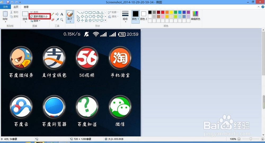Click the Paste (粘贴) clipboard icon
The height and width of the screenshot is (143, 265).
[x=5, y=14]
